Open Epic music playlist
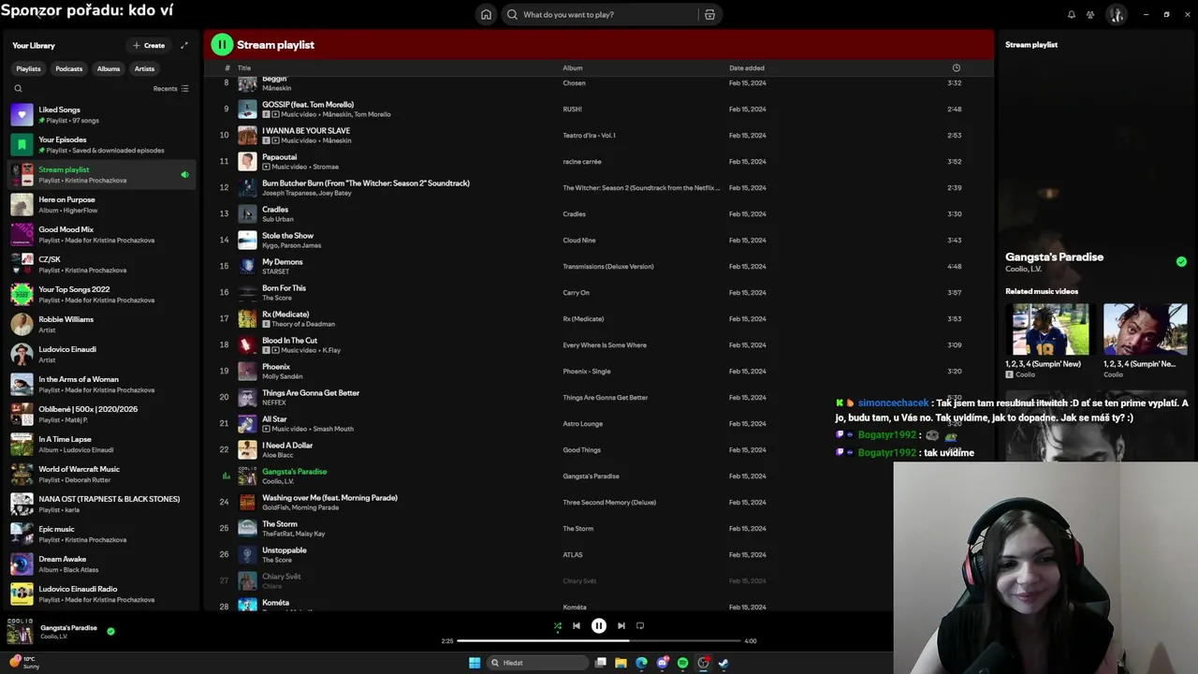The width and height of the screenshot is (1198, 674). (101, 534)
